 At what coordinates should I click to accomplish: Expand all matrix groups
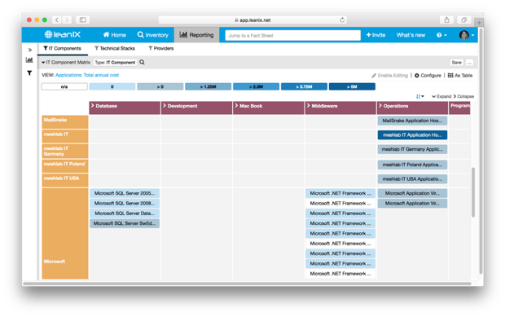pyautogui.click(x=441, y=96)
